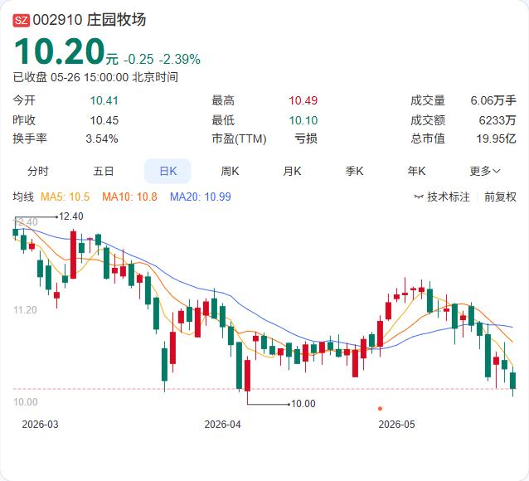Open the 季K quarterly chart tab
The width and height of the screenshot is (529, 481).
tap(354, 171)
